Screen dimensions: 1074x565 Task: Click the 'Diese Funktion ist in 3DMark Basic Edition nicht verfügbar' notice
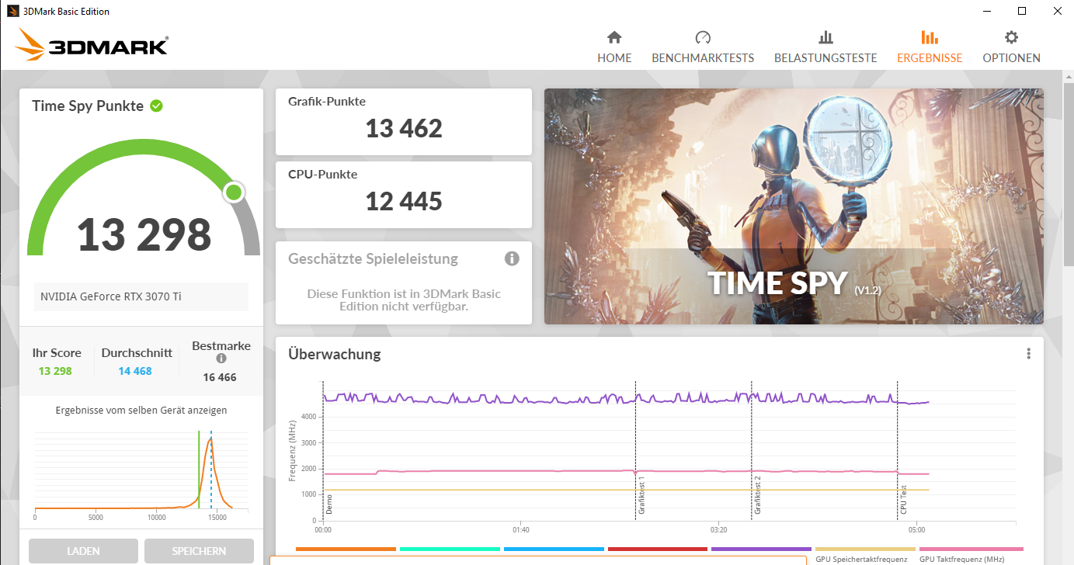pyautogui.click(x=404, y=300)
